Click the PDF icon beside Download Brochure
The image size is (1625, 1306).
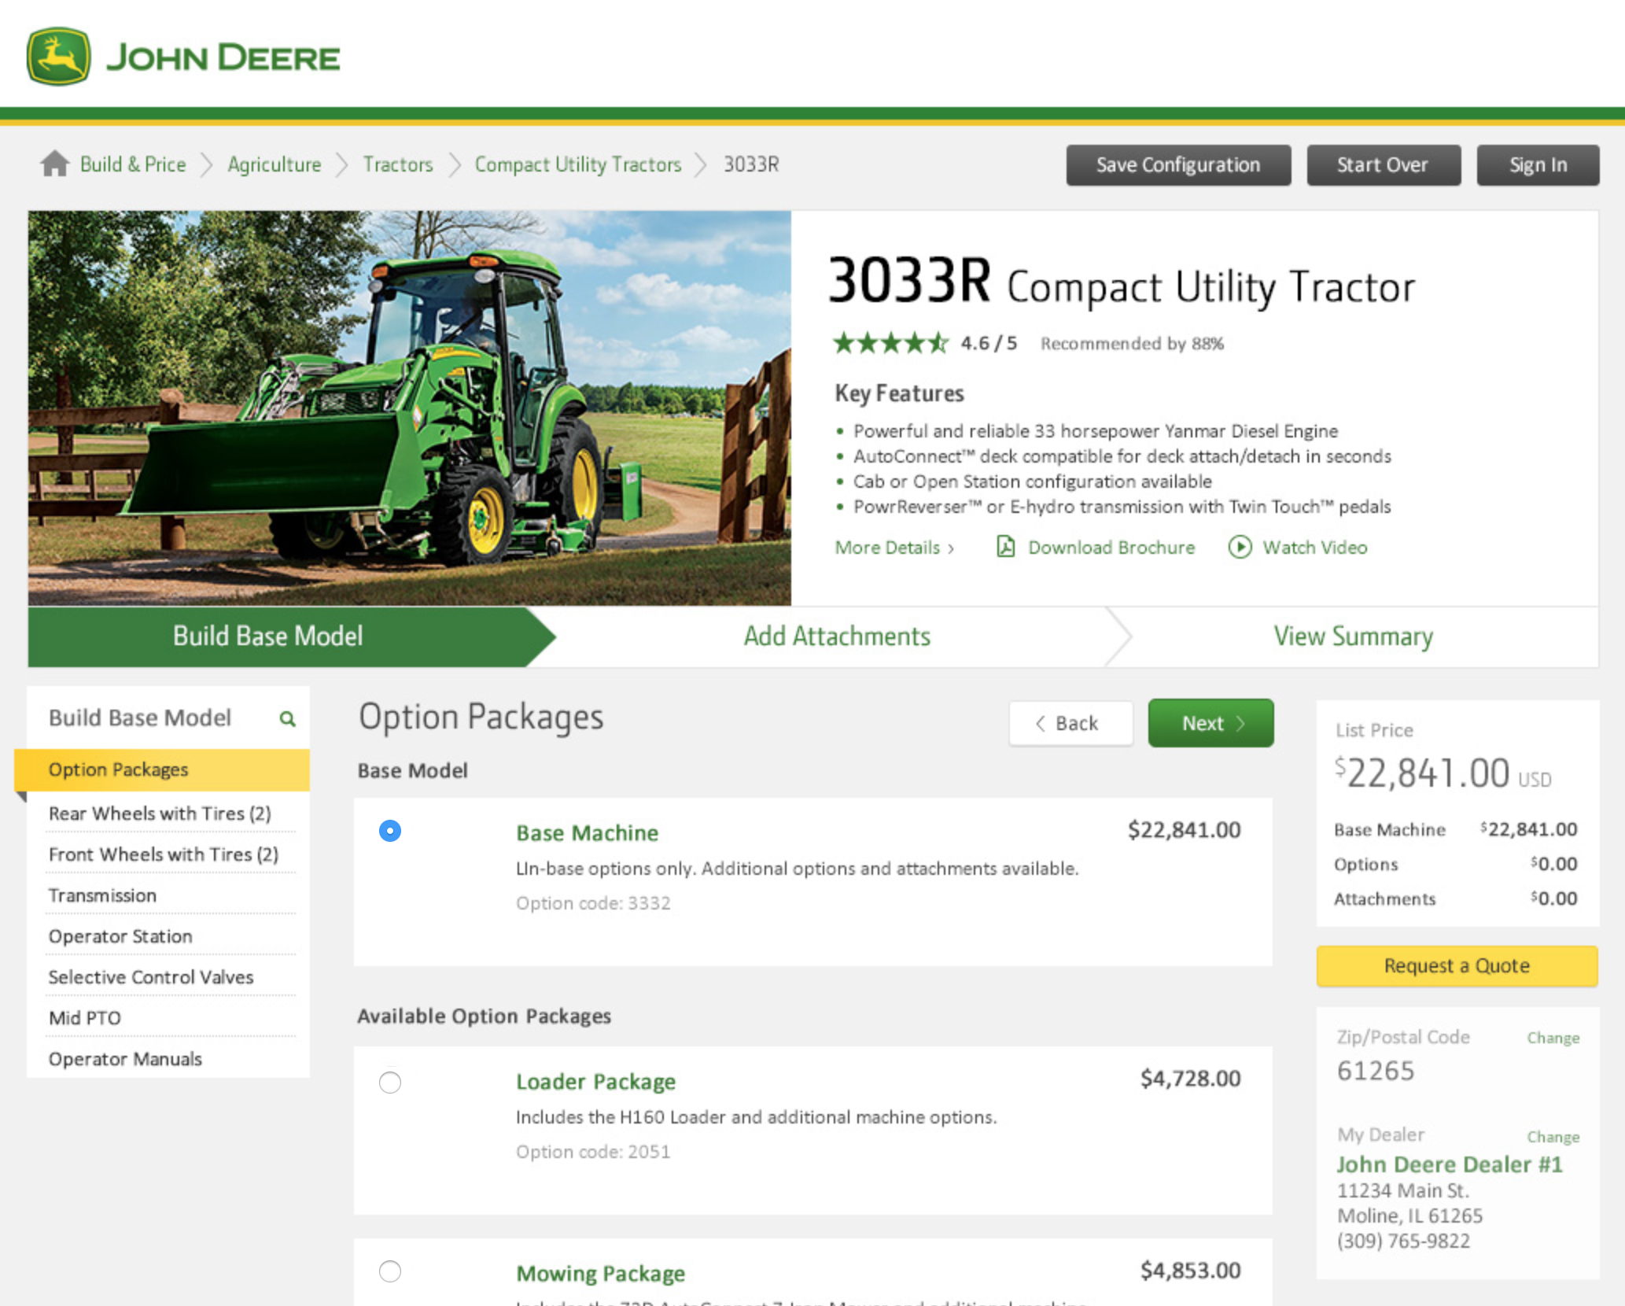click(1005, 547)
